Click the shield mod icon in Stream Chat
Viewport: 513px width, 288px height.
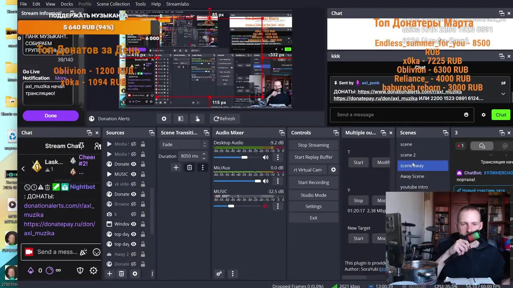pyautogui.click(x=80, y=270)
